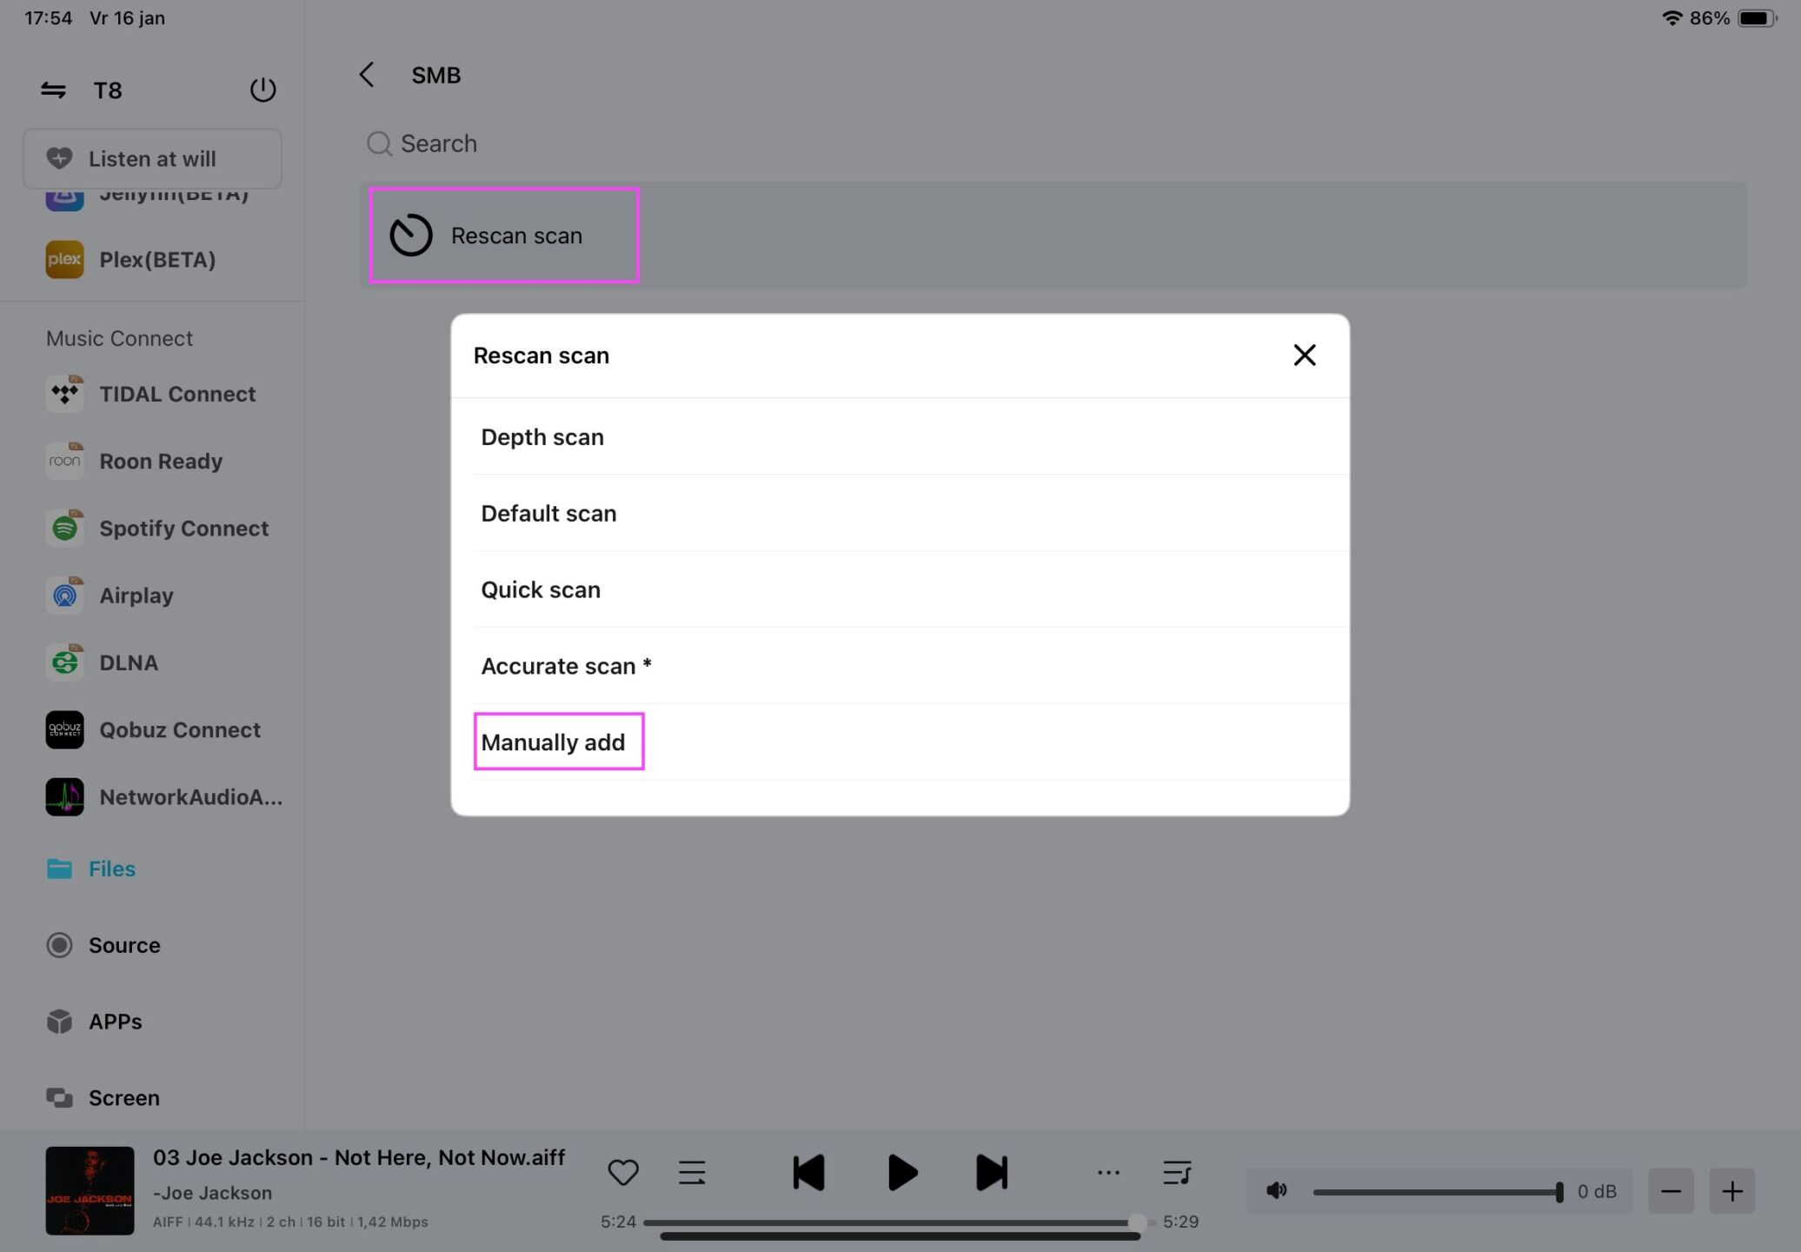Click the search magnifier icon
Viewport: 1801px width, 1252px height.
[379, 143]
